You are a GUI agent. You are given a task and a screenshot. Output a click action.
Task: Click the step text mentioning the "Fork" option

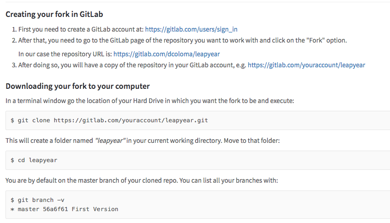(182, 40)
